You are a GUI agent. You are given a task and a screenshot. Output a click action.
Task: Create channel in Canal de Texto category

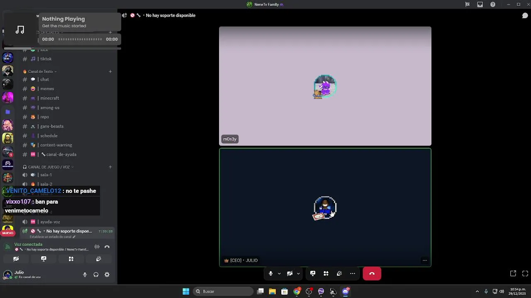tap(110, 72)
